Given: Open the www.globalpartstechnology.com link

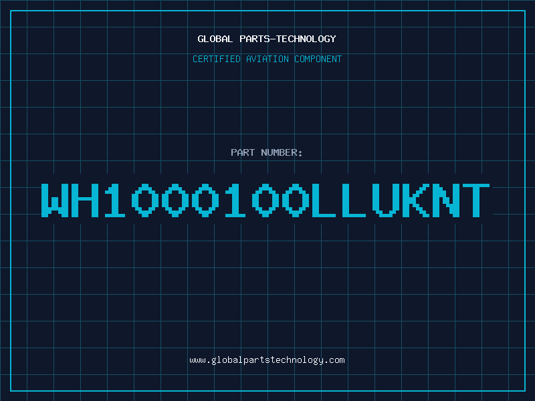Looking at the screenshot, I should [x=267, y=360].
